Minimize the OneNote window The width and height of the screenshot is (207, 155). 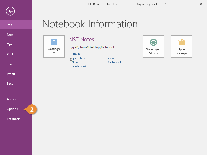point(177,4)
